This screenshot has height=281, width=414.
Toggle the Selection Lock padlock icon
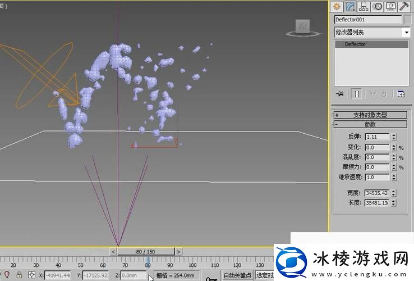tap(19, 275)
